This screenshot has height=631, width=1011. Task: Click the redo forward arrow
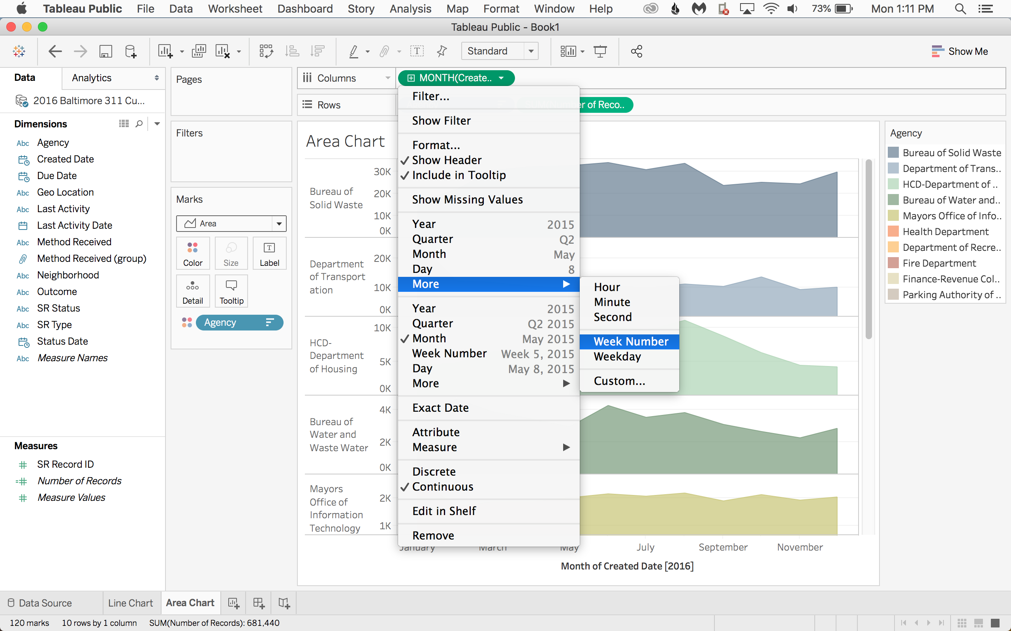[80, 51]
